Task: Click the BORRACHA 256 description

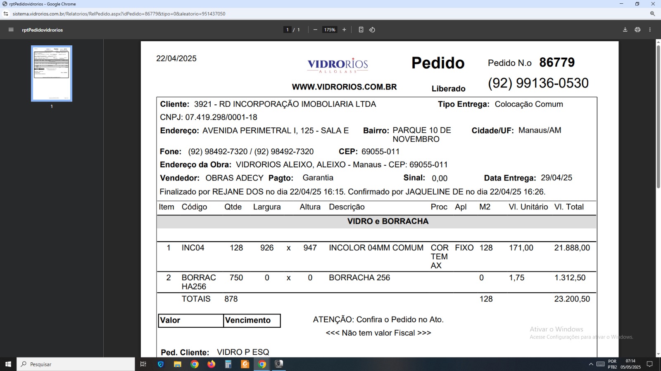Action: [359, 278]
